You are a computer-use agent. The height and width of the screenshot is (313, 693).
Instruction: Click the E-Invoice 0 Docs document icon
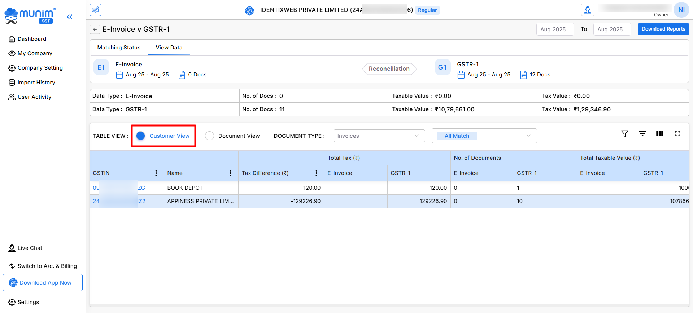pos(182,75)
